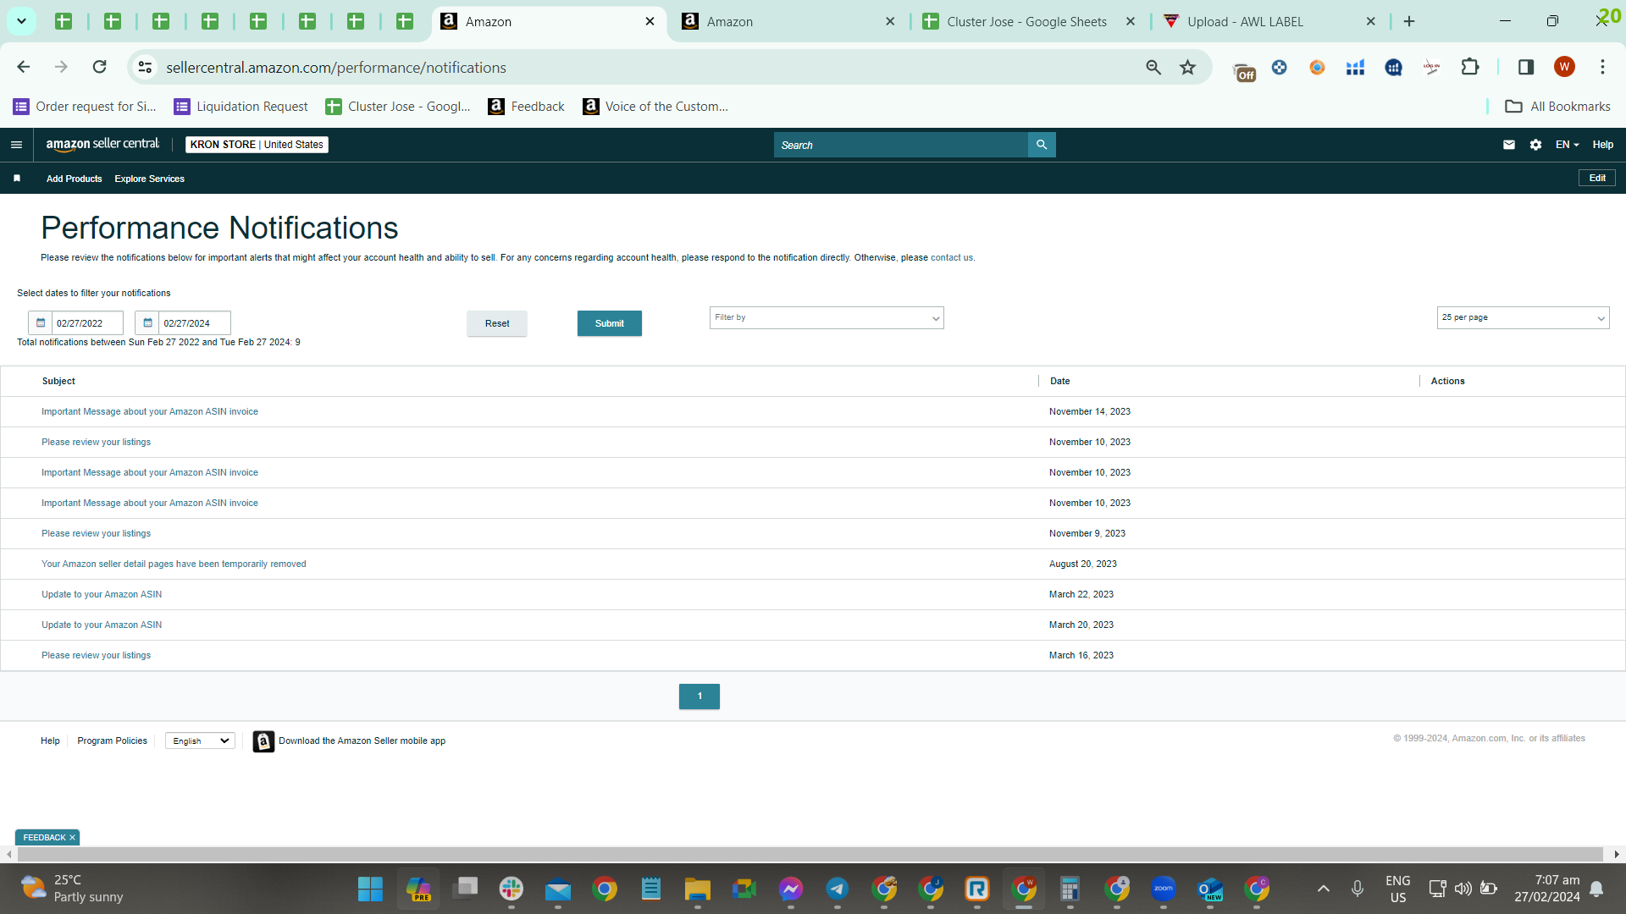
Task: Open the calendar picker for the end date
Action: 147,322
